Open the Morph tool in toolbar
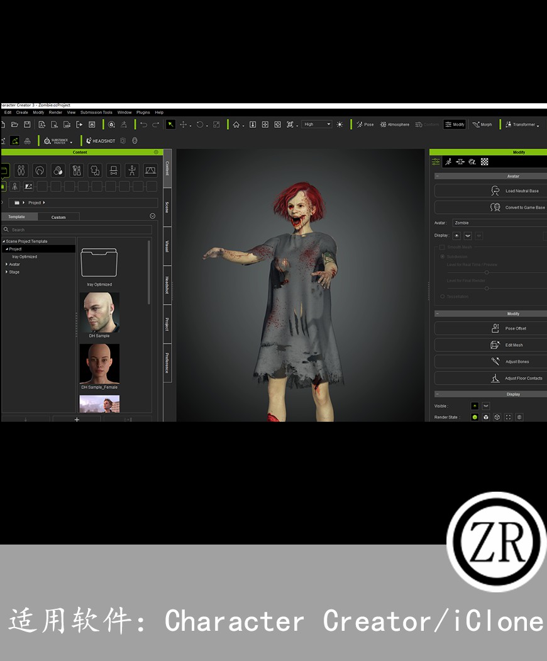 [x=482, y=125]
